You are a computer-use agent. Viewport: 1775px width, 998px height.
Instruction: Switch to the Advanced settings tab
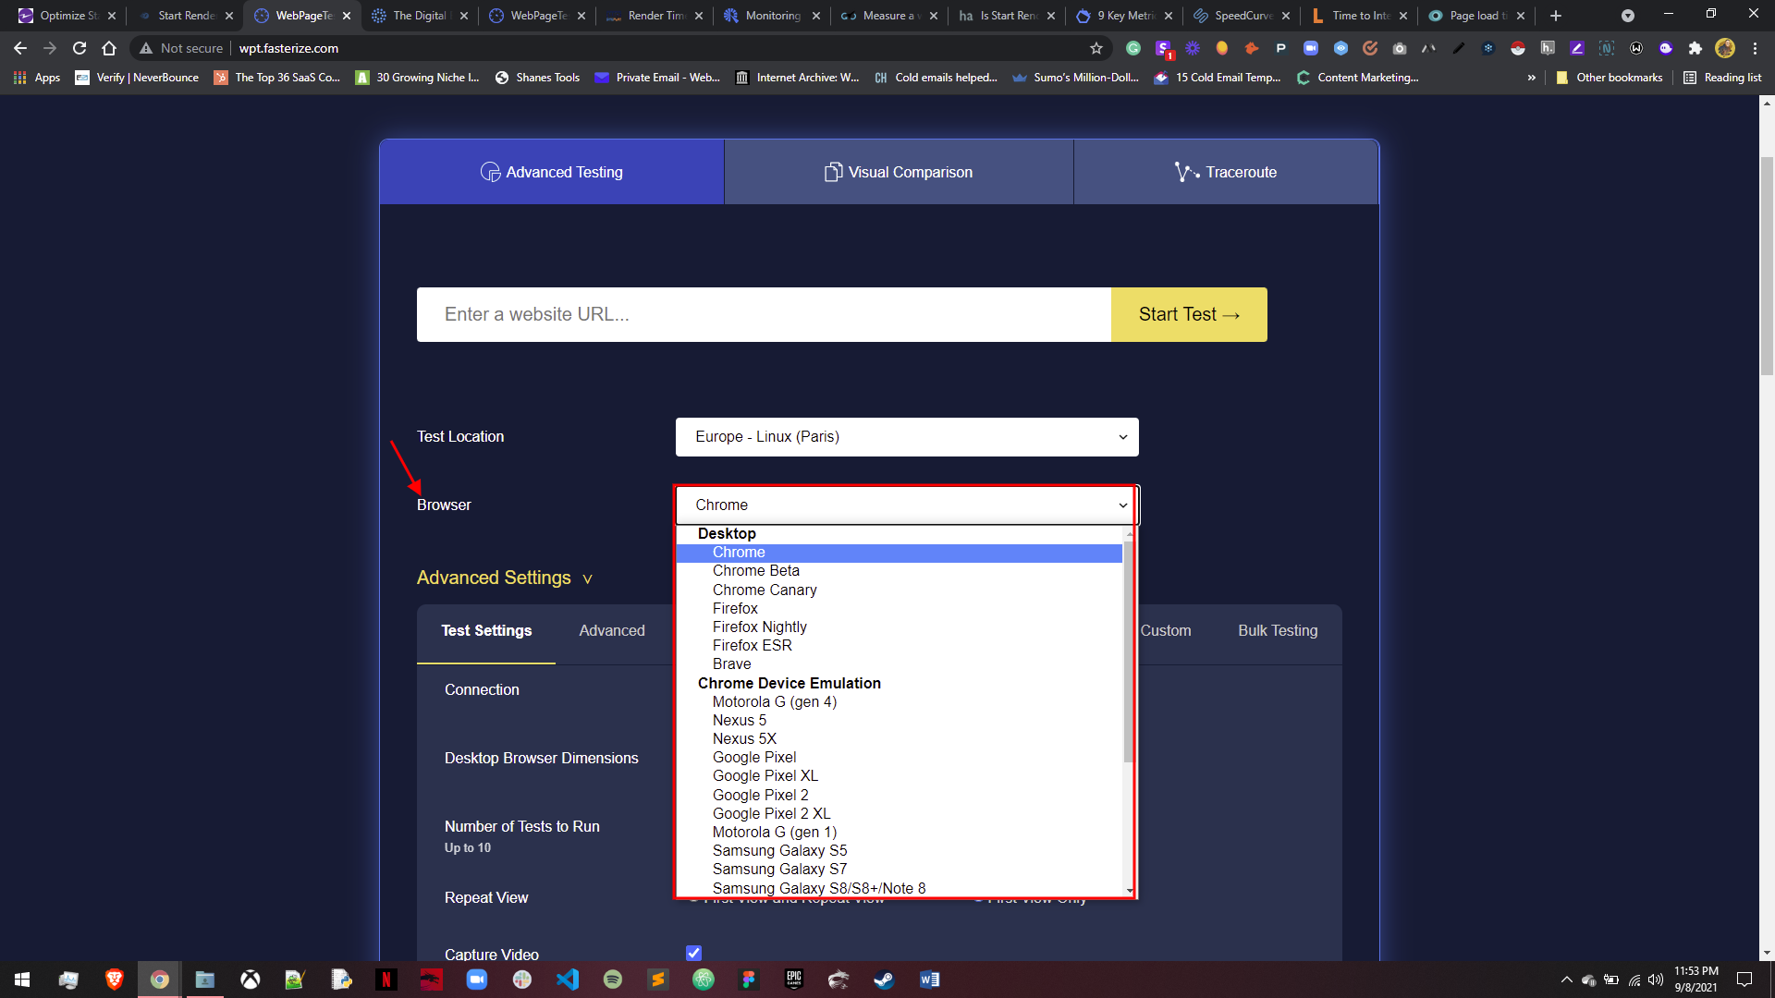pos(612,630)
